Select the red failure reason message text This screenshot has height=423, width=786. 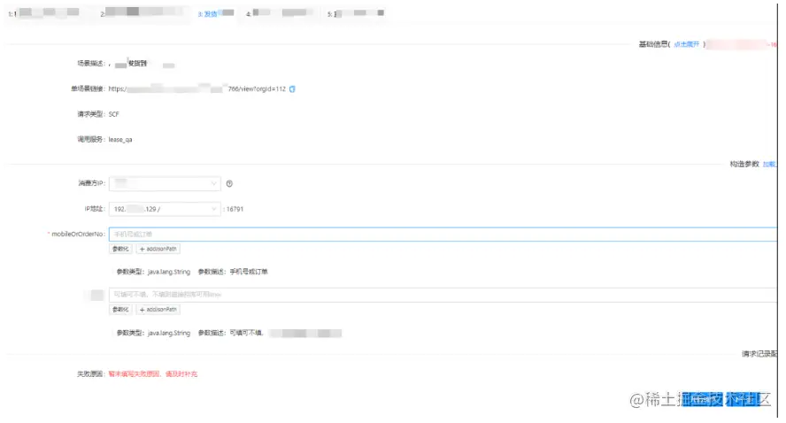153,374
